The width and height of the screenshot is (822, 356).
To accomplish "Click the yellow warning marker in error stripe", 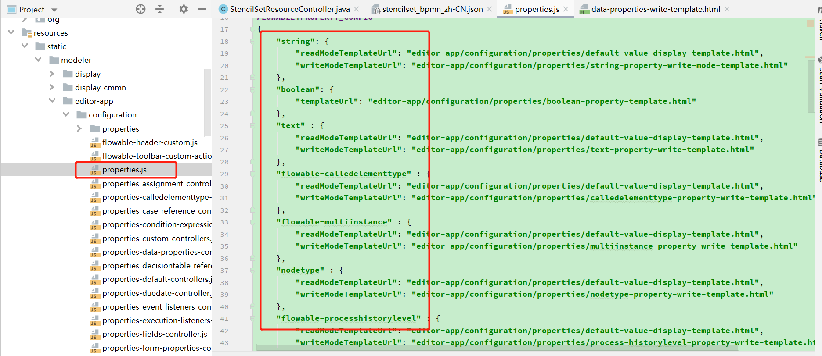I will pos(810,24).
